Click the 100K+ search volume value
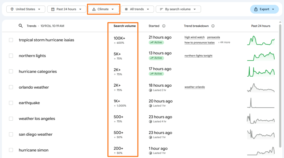The height and width of the screenshot is (158, 284). [x=119, y=38]
